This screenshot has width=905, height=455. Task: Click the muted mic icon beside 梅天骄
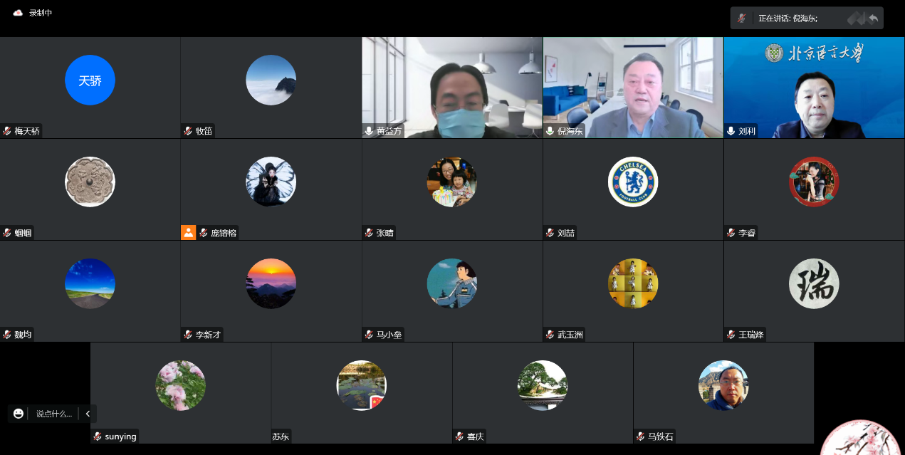click(x=7, y=131)
